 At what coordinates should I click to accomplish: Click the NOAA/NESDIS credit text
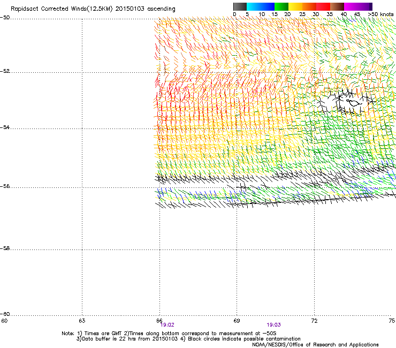click(x=315, y=345)
